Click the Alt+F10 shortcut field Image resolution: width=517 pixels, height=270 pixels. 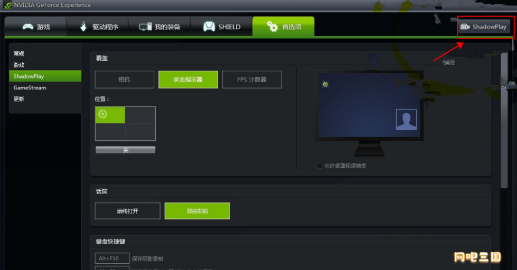click(x=112, y=258)
